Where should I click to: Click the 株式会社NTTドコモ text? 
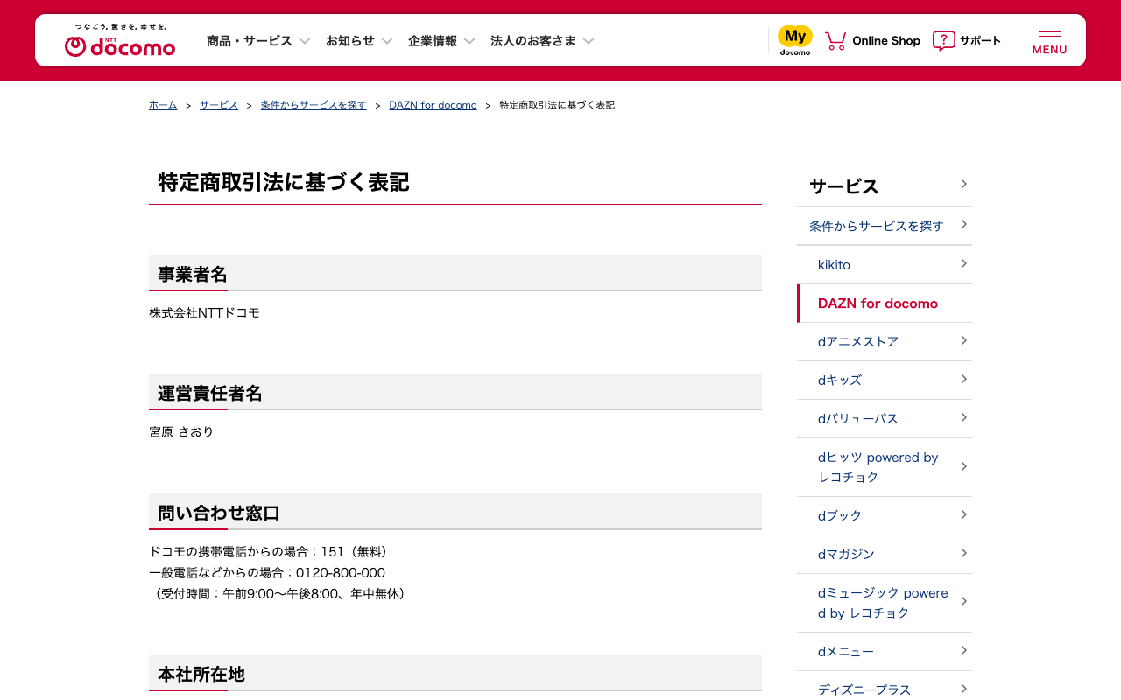pyautogui.click(x=204, y=312)
